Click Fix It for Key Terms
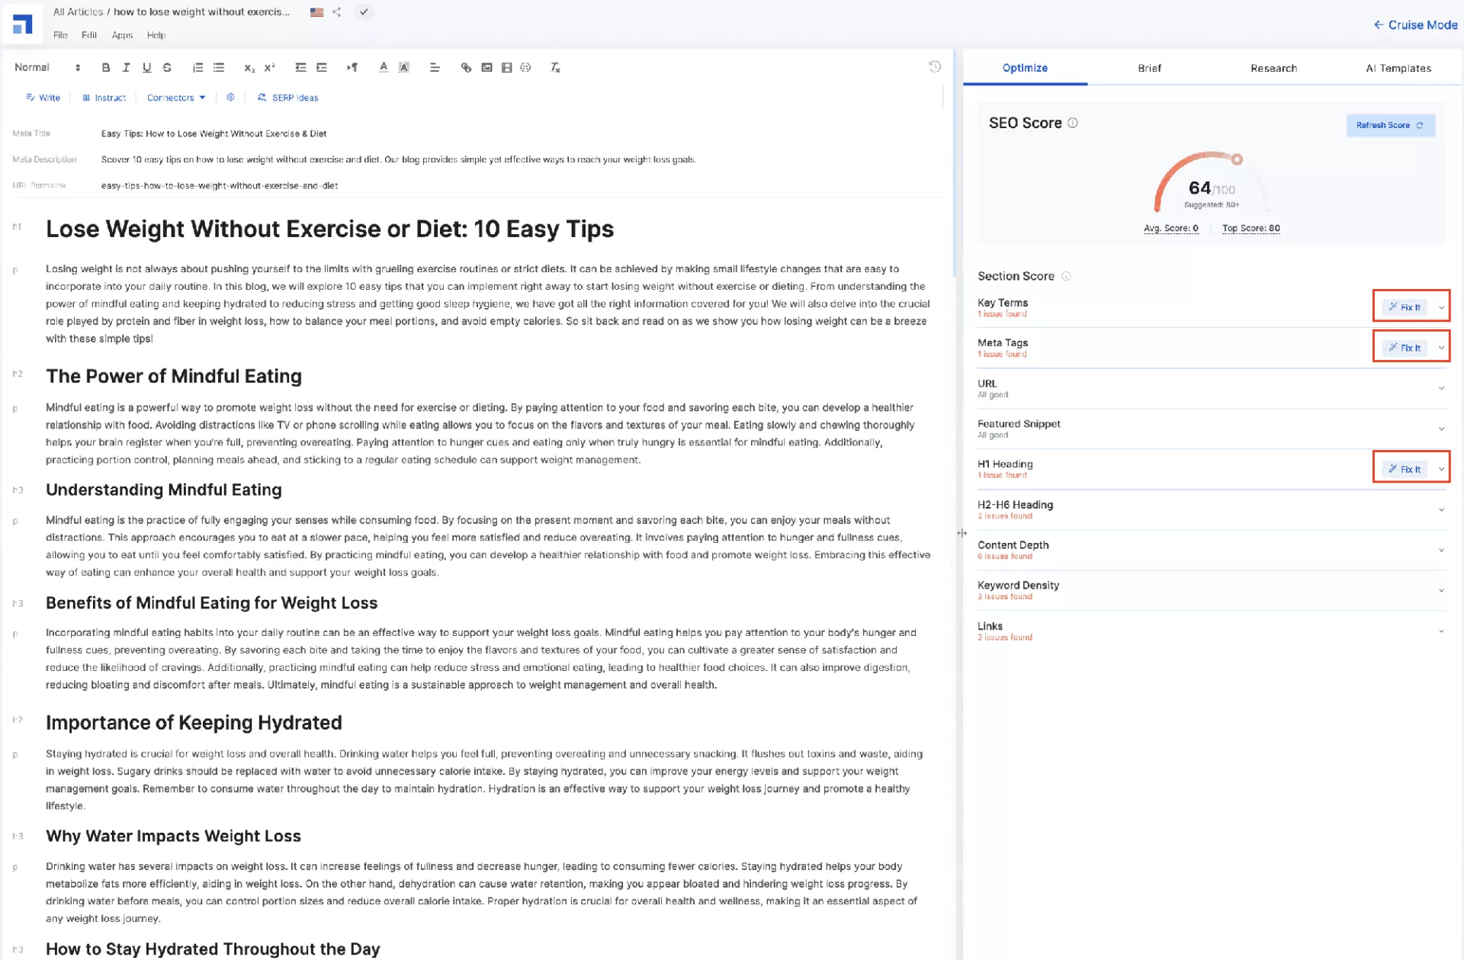 click(1404, 307)
